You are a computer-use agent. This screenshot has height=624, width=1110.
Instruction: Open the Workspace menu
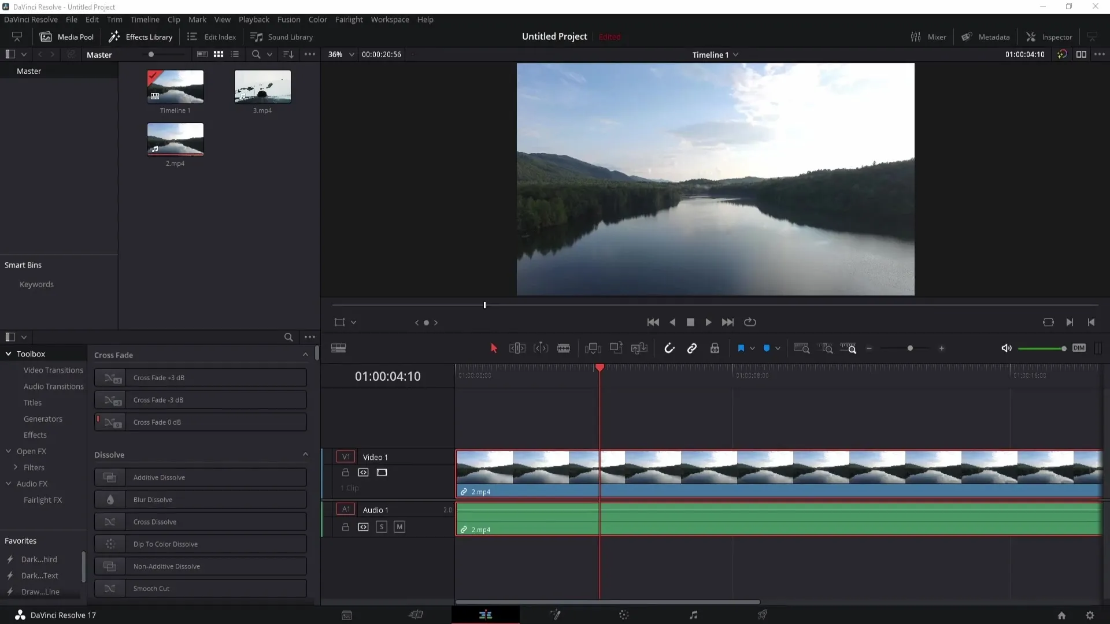[x=390, y=19]
